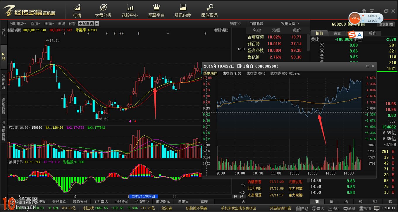Switch to the 操作 tab
Viewport: 398px width, 212px height.
[x=373, y=33]
